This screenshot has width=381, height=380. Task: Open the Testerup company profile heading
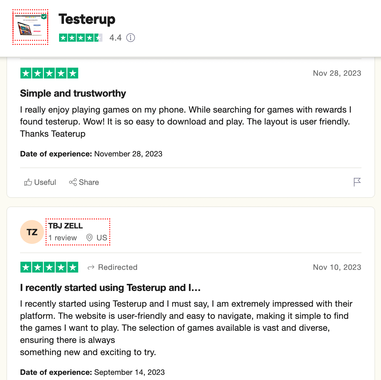[87, 19]
